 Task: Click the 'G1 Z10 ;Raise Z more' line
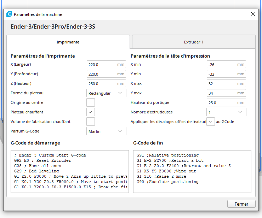[161, 176]
